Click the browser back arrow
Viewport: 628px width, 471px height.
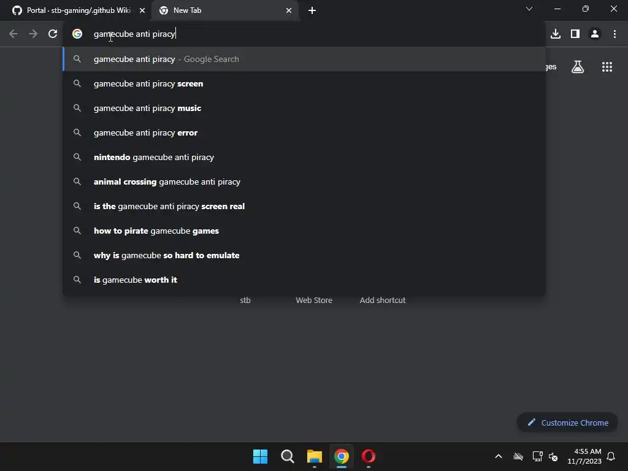click(13, 34)
